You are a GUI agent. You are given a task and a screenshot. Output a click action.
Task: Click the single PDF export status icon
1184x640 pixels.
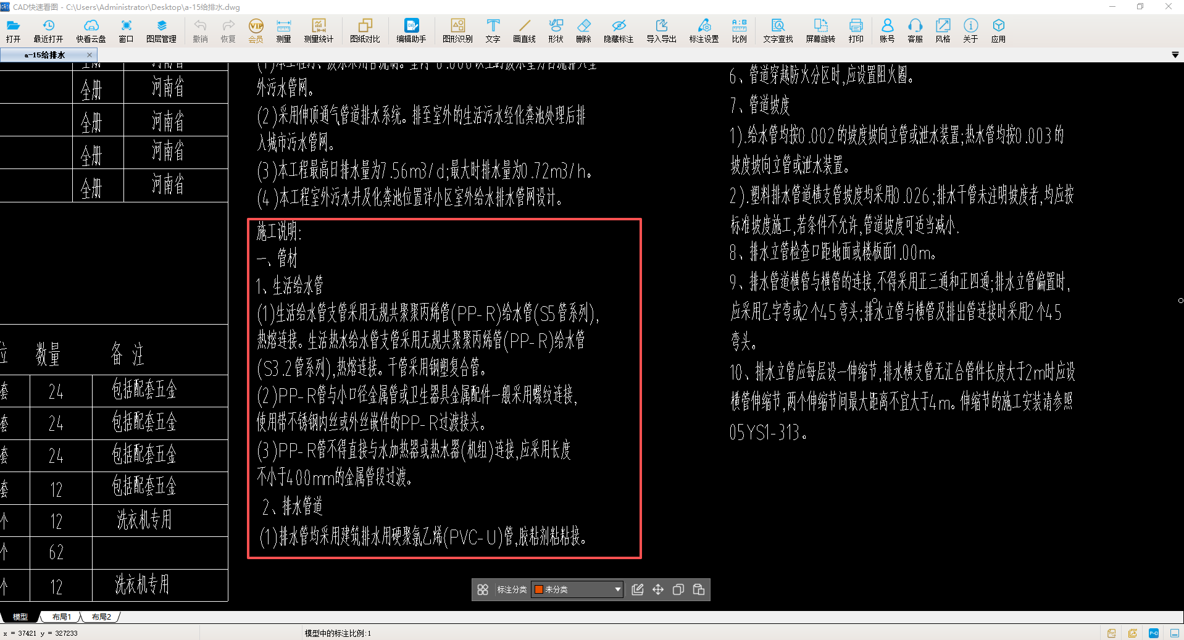tap(1112, 633)
